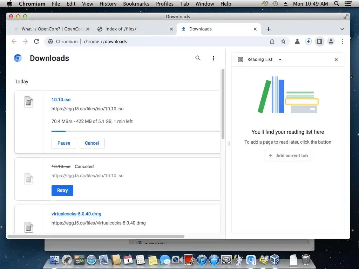Click the Time Machine menu bar icon
Viewport: 359px width, 269px height.
(275, 4)
